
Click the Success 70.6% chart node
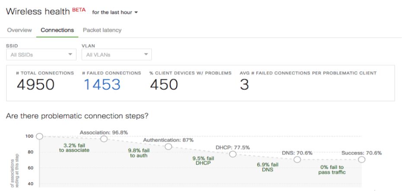[362, 160]
